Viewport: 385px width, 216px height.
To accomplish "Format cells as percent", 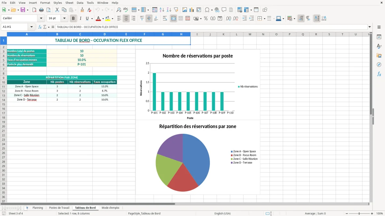I will click(206, 19).
